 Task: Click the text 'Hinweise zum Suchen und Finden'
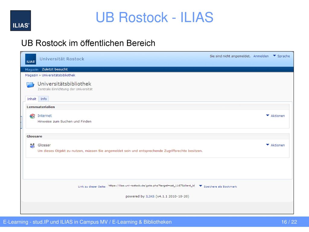point(65,121)
